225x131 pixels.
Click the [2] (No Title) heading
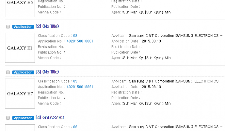47,26
